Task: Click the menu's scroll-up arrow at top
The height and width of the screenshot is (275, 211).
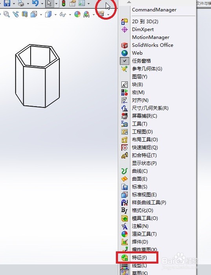Action: pyautogui.click(x=129, y=2)
